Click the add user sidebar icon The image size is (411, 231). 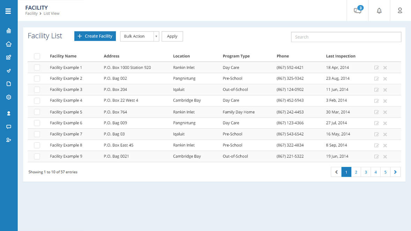click(9, 140)
